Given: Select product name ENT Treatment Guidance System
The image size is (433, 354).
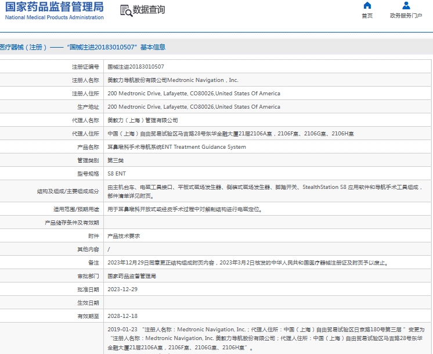Looking at the screenshot, I should 176,147.
